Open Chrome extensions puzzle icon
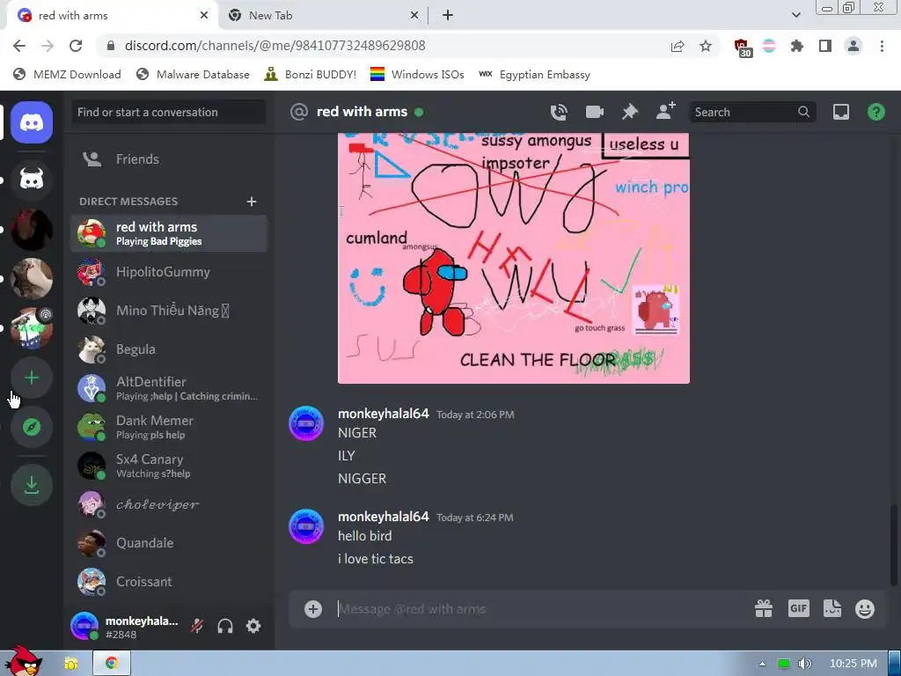The width and height of the screenshot is (901, 676). click(796, 46)
